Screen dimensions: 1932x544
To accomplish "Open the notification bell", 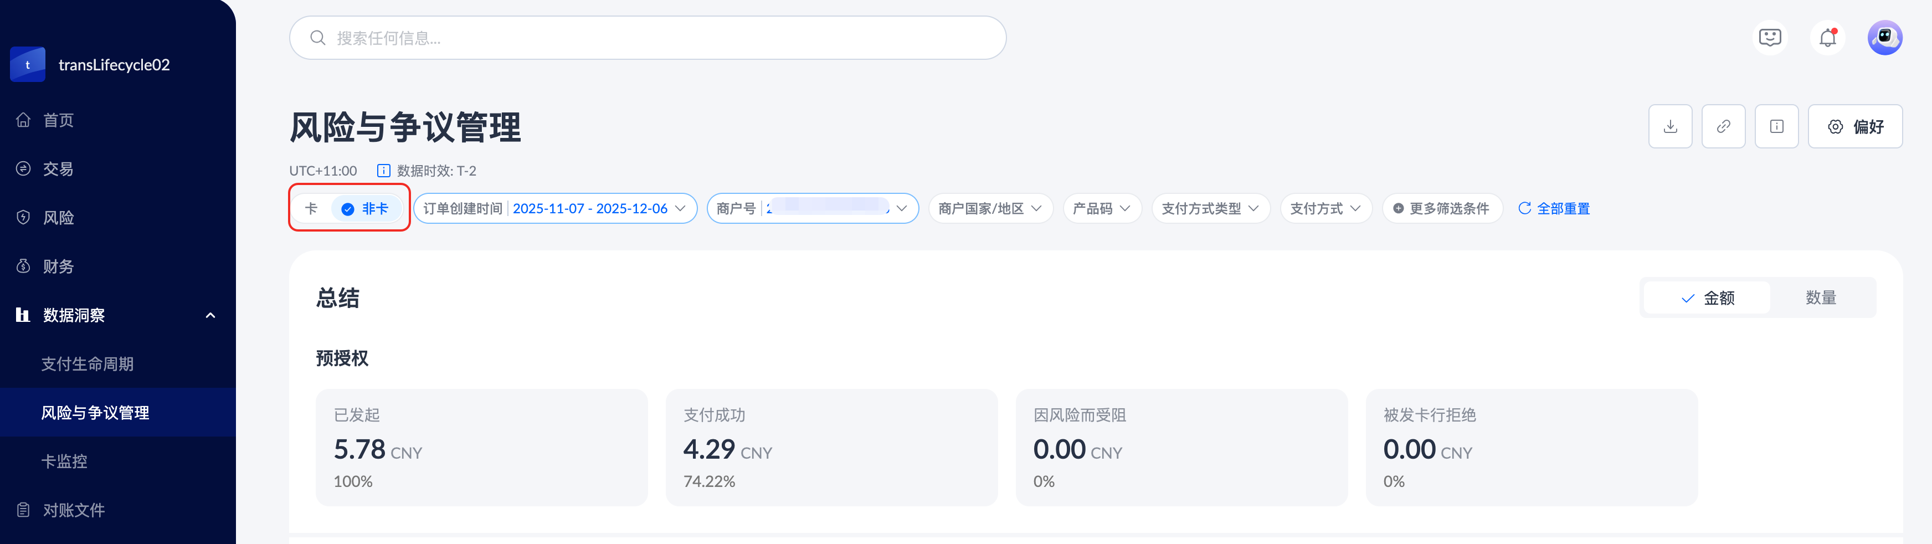I will (1828, 38).
